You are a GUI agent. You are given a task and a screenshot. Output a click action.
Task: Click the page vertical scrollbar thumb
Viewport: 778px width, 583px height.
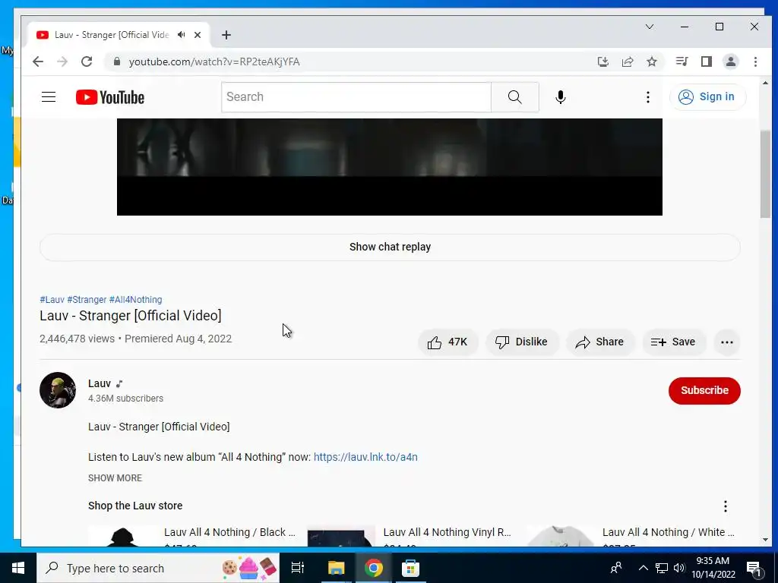[x=765, y=174]
